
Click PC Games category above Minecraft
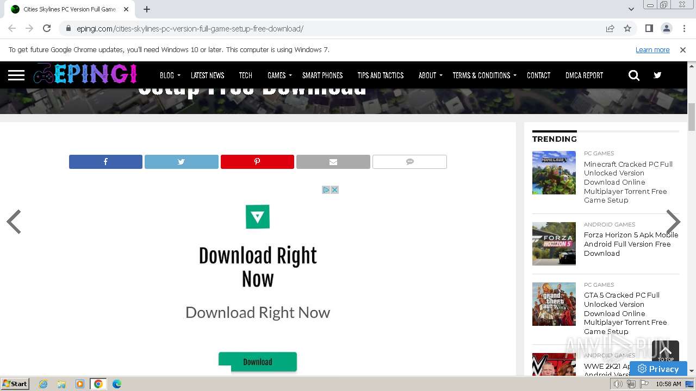pyautogui.click(x=599, y=153)
